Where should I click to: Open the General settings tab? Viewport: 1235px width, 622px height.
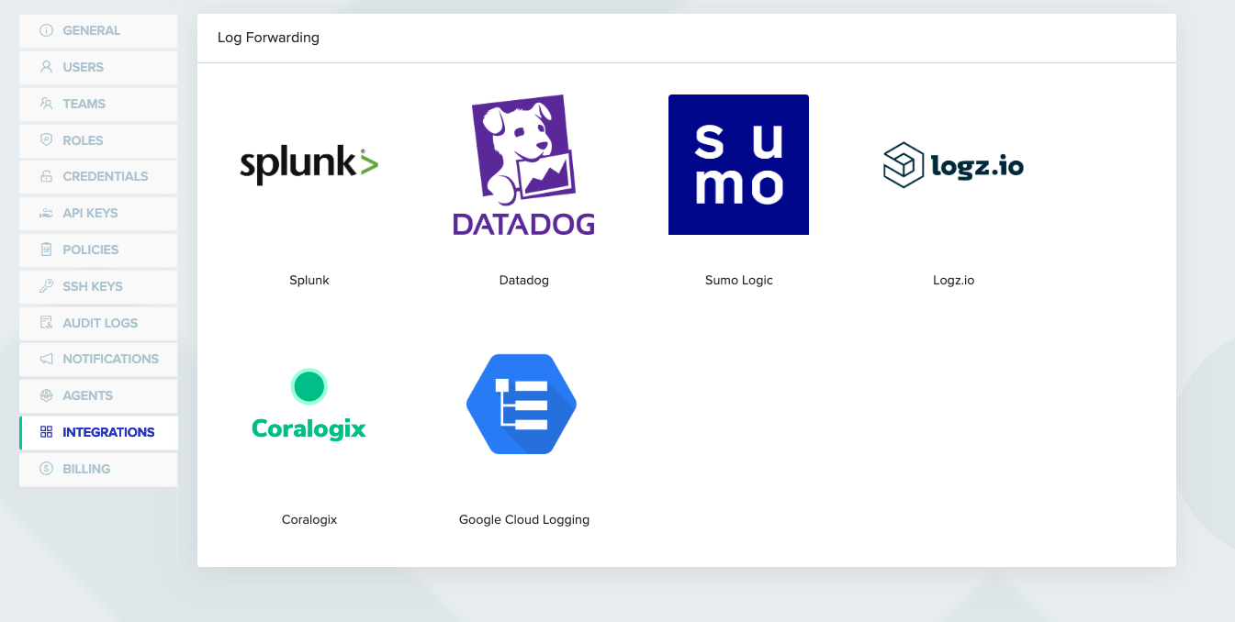click(98, 30)
